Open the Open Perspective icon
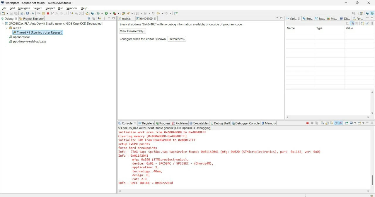The width and height of the screenshot is (375, 197). click(361, 13)
